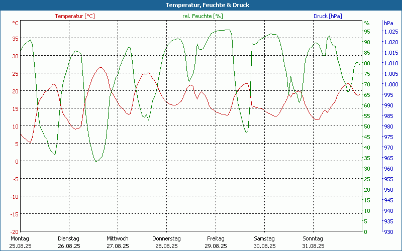The height and width of the screenshot is (251, 402).
Task: Click the -20 tick on the temperature axis
Action: click(14, 231)
